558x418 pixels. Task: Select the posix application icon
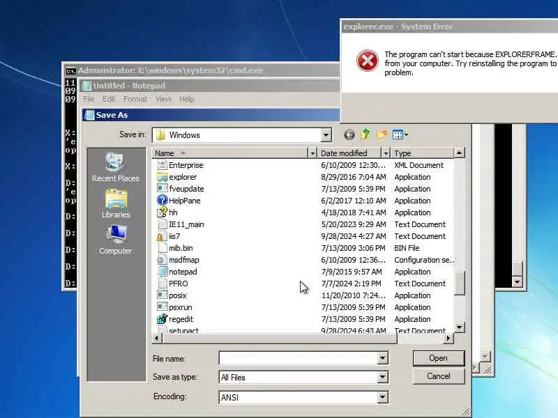coord(163,295)
